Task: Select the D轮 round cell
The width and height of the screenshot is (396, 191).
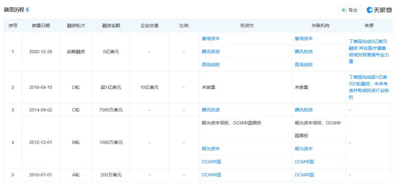Action: [x=76, y=87]
